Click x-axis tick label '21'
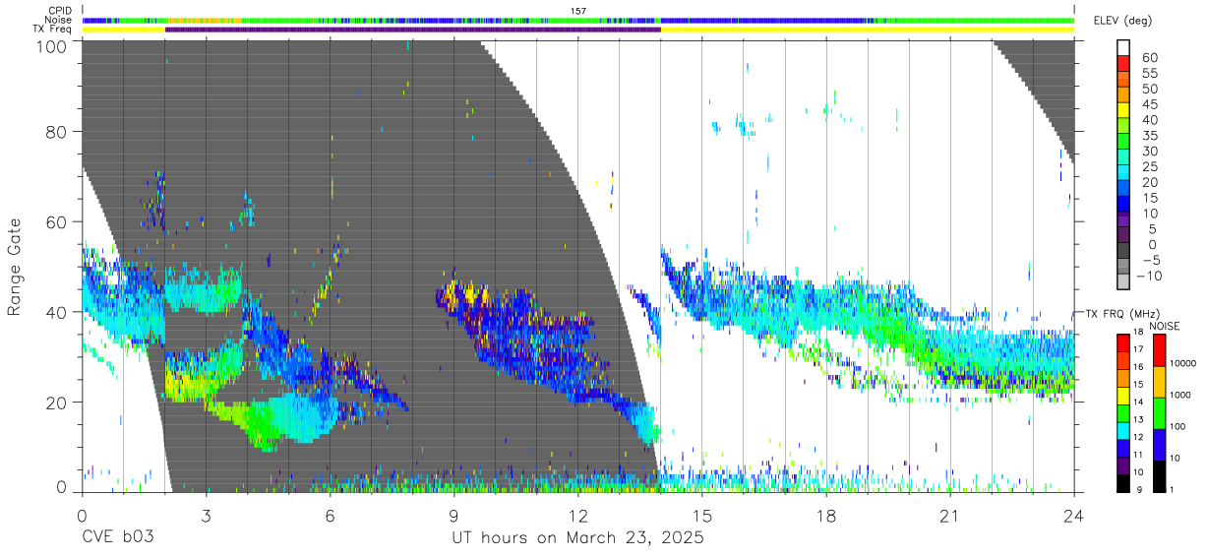The image size is (1208, 558). click(x=950, y=516)
